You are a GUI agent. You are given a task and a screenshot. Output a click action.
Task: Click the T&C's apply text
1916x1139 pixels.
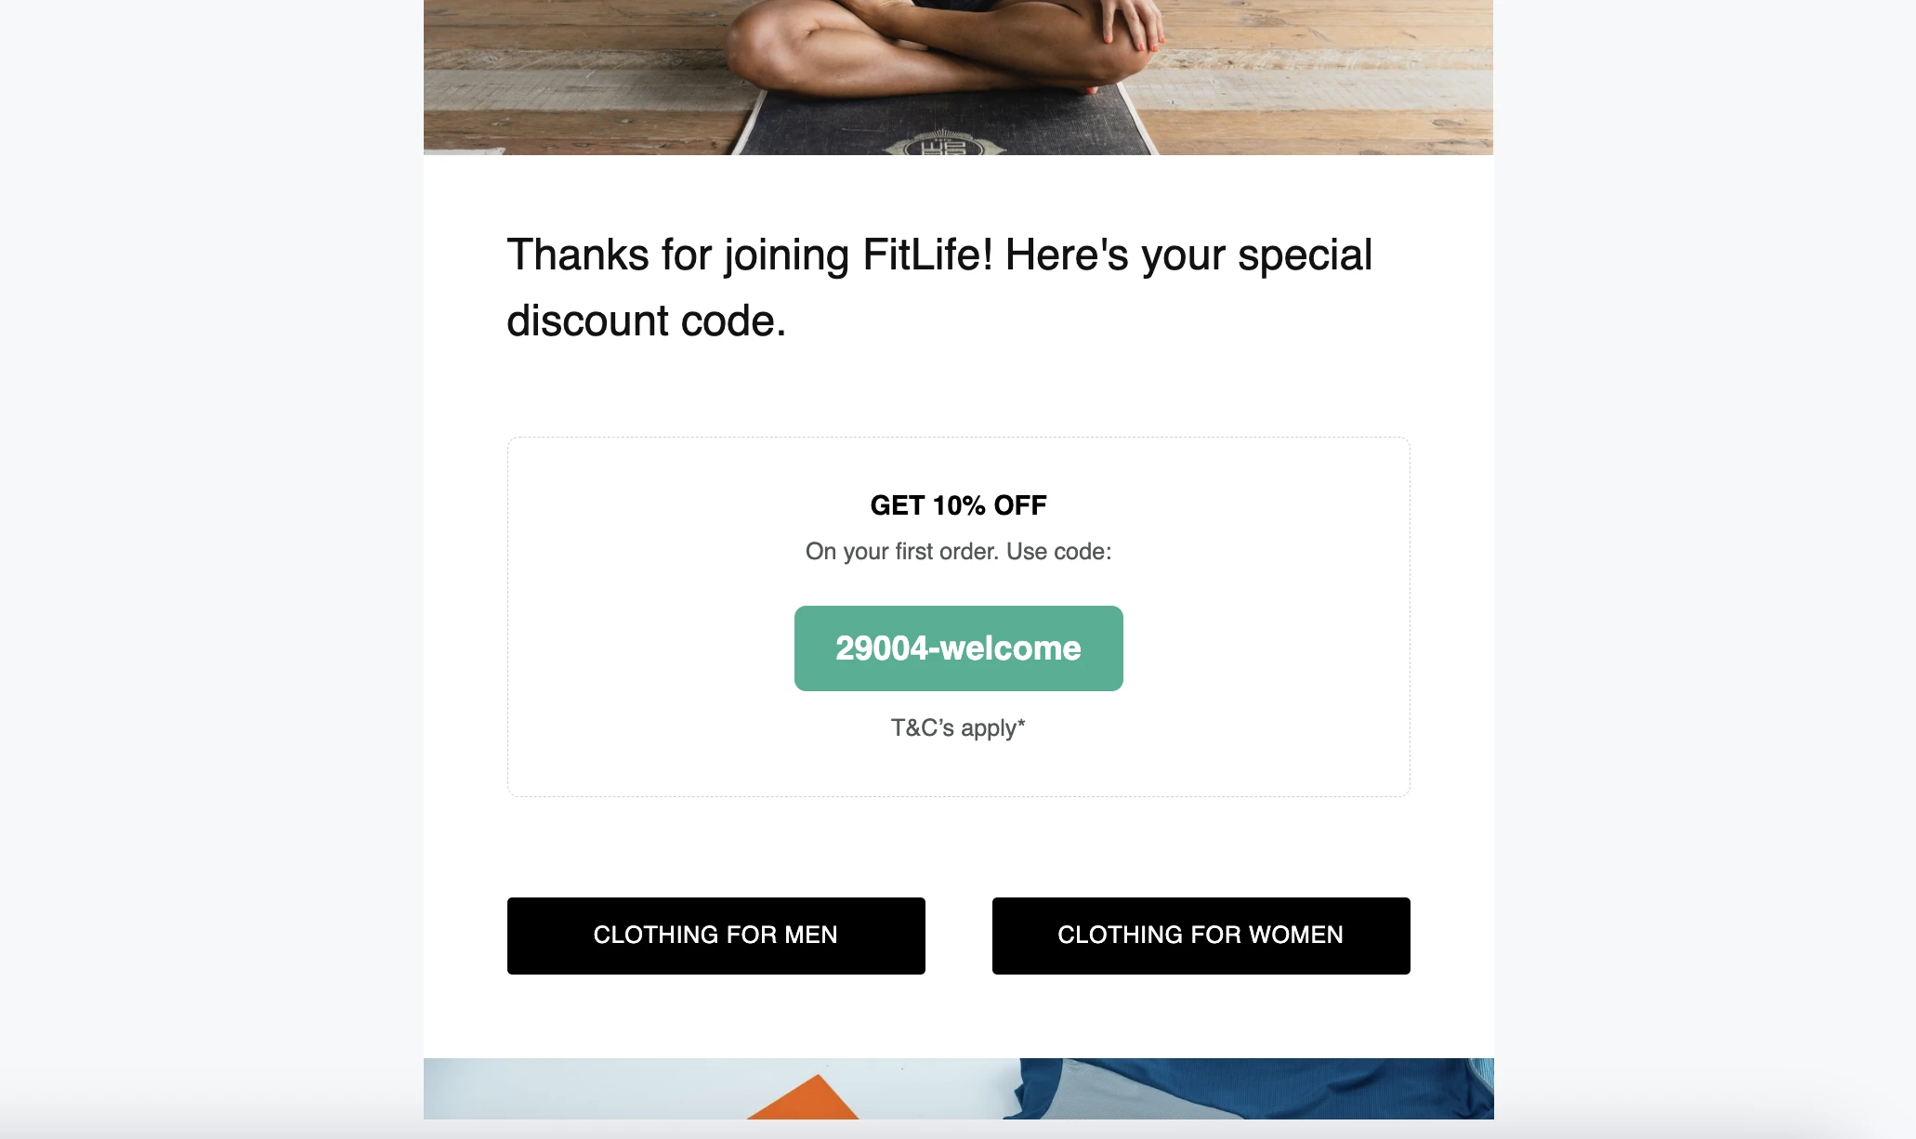(958, 727)
